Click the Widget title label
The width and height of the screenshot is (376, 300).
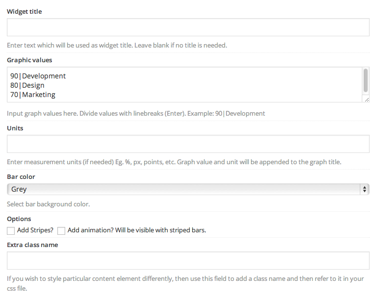tap(25, 11)
